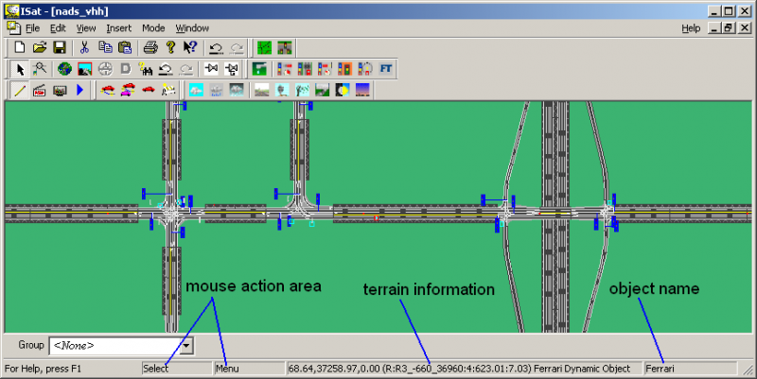Activate context help arrow-question icon
The image size is (757, 379).
coord(190,47)
